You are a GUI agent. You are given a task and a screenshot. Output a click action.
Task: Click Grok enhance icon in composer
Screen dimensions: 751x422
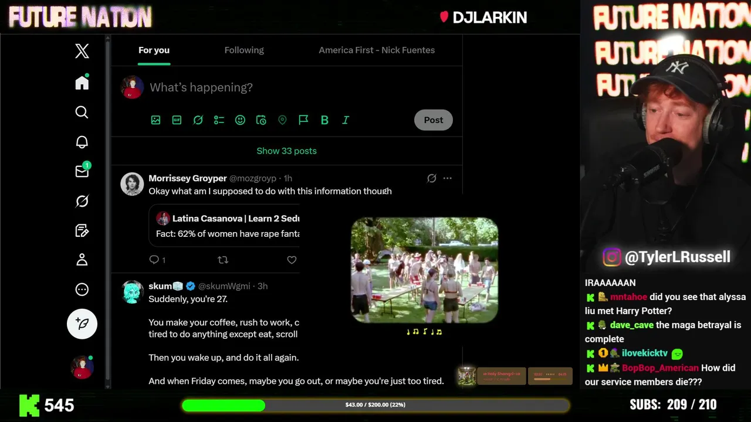pos(198,120)
